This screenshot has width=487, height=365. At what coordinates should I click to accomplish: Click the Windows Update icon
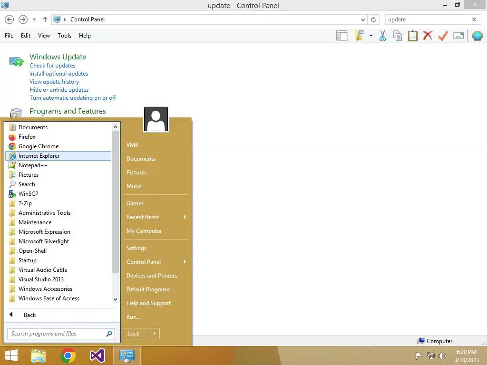(16, 62)
